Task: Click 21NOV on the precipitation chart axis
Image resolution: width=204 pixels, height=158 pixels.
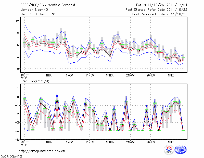Action: click(130, 142)
